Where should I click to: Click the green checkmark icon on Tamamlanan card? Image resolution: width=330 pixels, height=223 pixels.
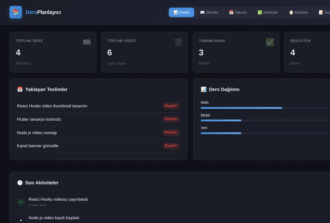[270, 42]
